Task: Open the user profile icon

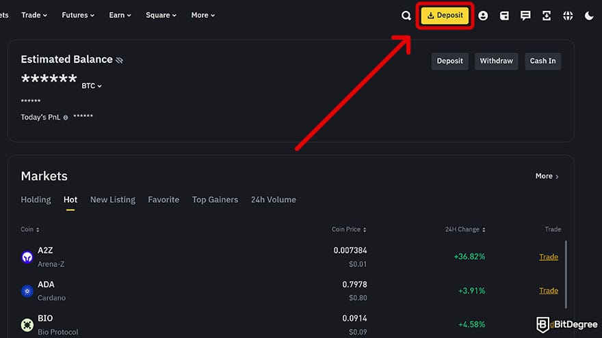Action: (x=483, y=15)
